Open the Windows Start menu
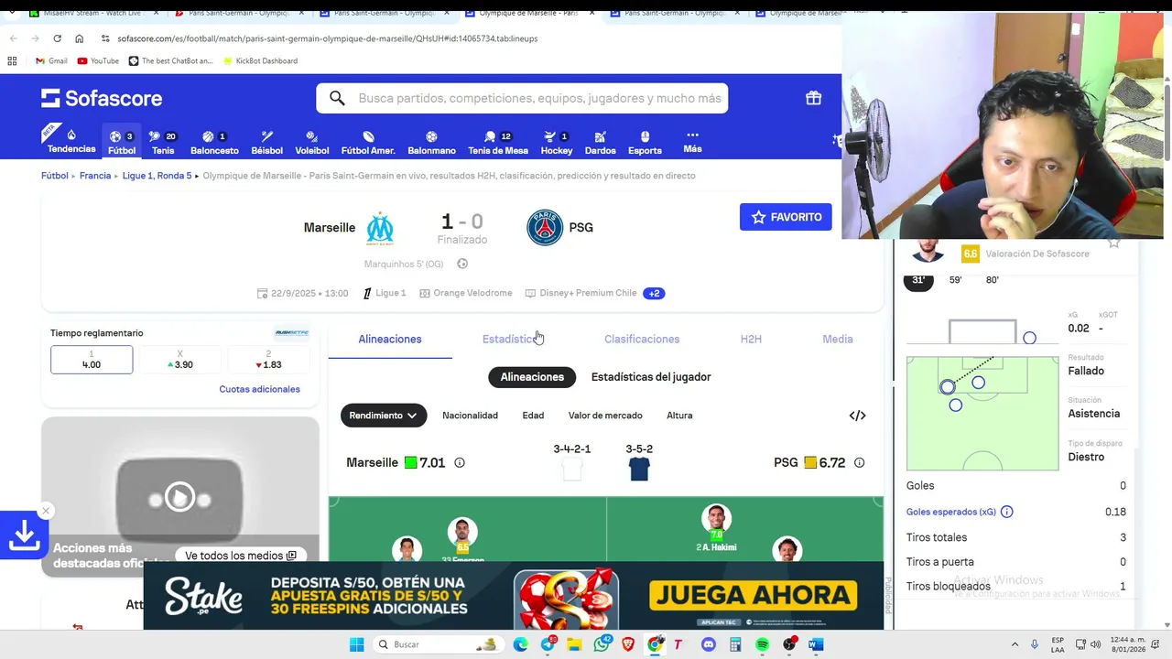 [356, 644]
